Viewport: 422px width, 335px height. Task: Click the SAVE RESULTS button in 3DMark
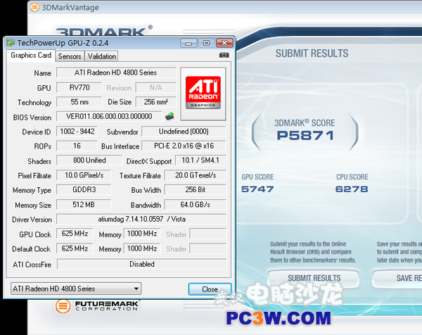(397, 278)
